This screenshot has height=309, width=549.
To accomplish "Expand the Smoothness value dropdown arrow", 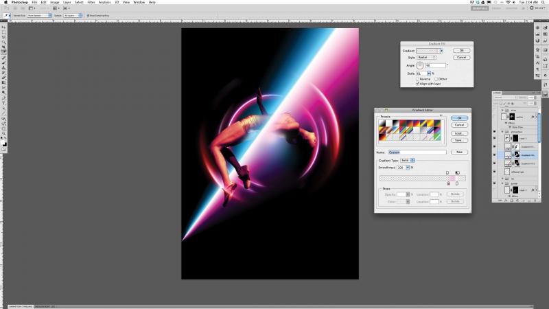I will [409, 167].
